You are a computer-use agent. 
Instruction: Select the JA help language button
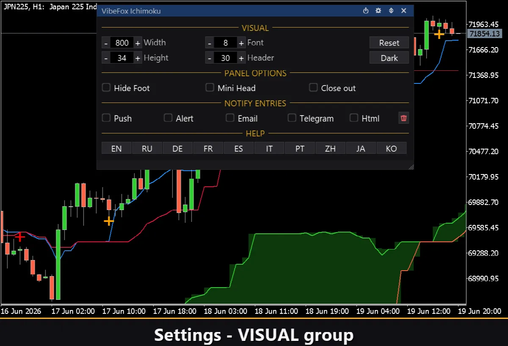pos(361,148)
